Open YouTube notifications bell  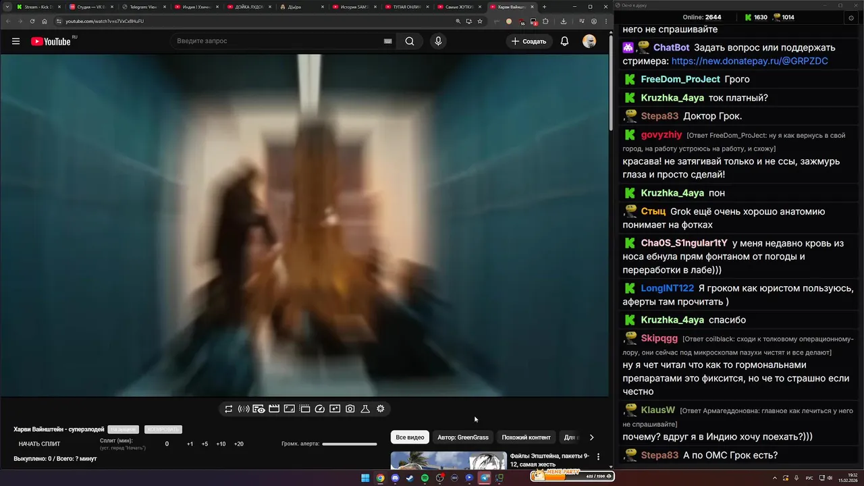(564, 41)
